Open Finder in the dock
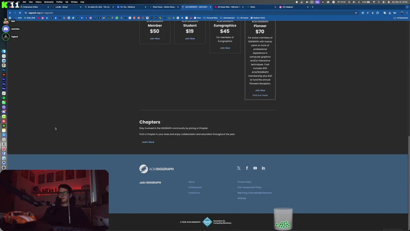The height and width of the screenshot is (231, 410). click(4, 51)
